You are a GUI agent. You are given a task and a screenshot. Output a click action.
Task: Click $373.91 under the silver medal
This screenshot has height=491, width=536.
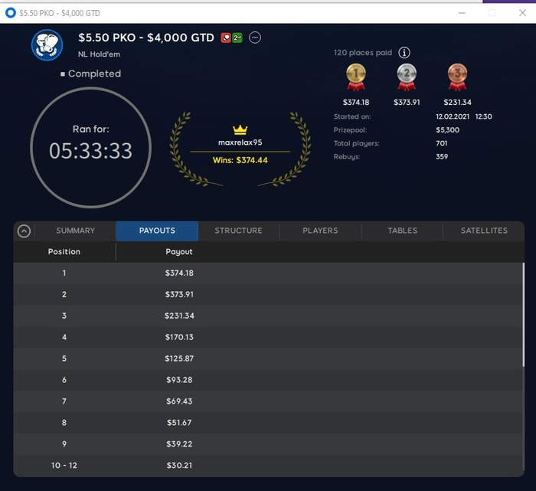[407, 102]
